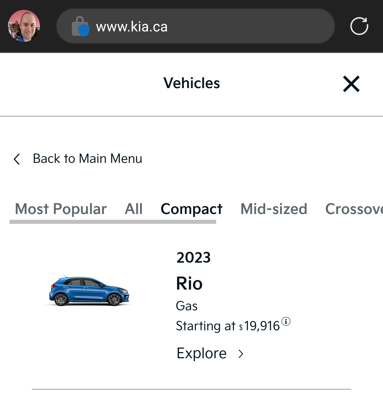This screenshot has width=383, height=404.
Task: Click the Explore link for Rio
Action: pyautogui.click(x=201, y=353)
